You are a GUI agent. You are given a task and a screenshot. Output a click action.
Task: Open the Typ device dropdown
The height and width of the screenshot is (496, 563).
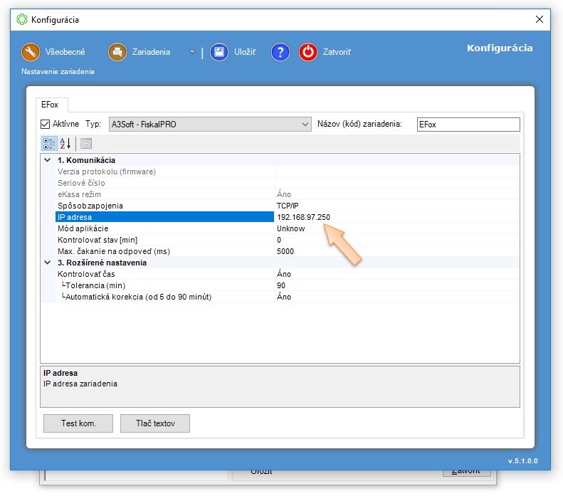305,125
